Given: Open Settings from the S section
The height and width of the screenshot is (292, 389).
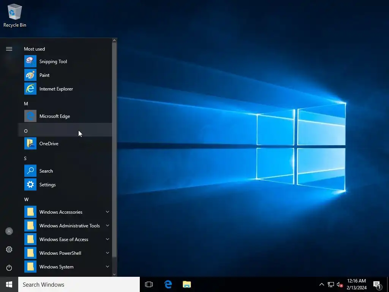Looking at the screenshot, I should coord(65,184).
